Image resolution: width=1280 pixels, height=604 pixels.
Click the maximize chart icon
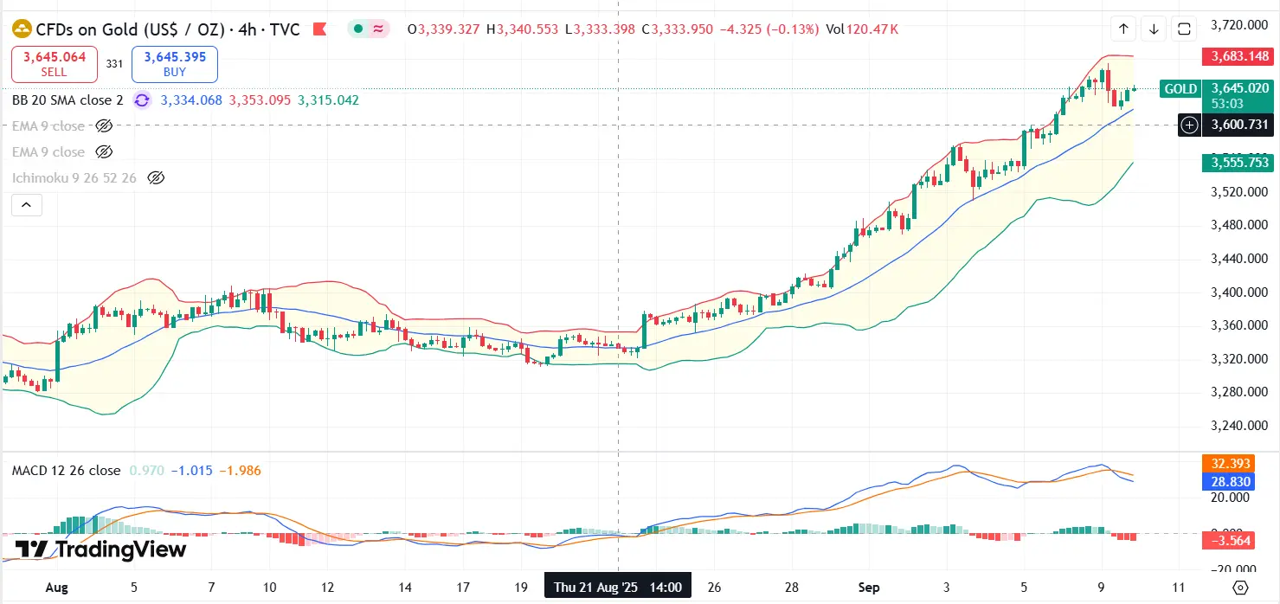point(1183,28)
